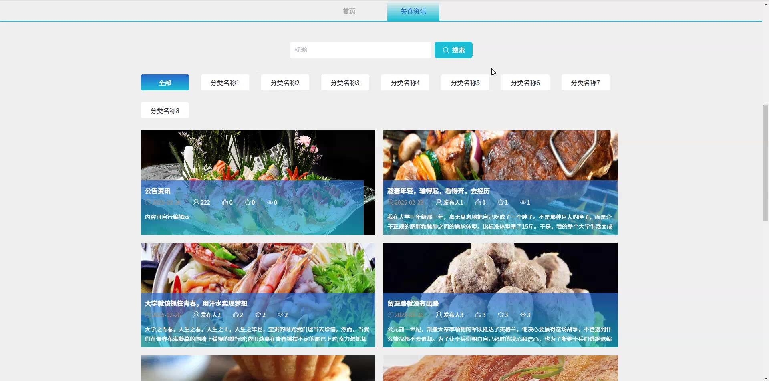The width and height of the screenshot is (769, 381).
Task: Click the eye icon on the 趁着年轻 card
Action: [523, 203]
